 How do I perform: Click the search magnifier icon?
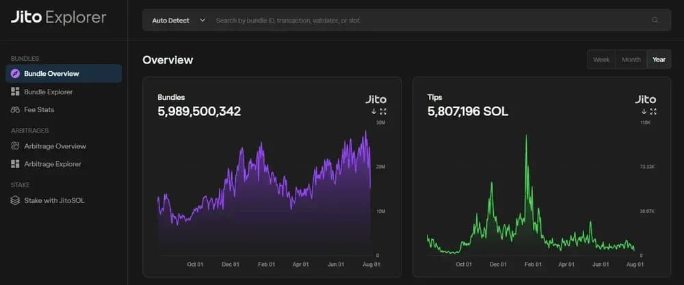point(655,21)
